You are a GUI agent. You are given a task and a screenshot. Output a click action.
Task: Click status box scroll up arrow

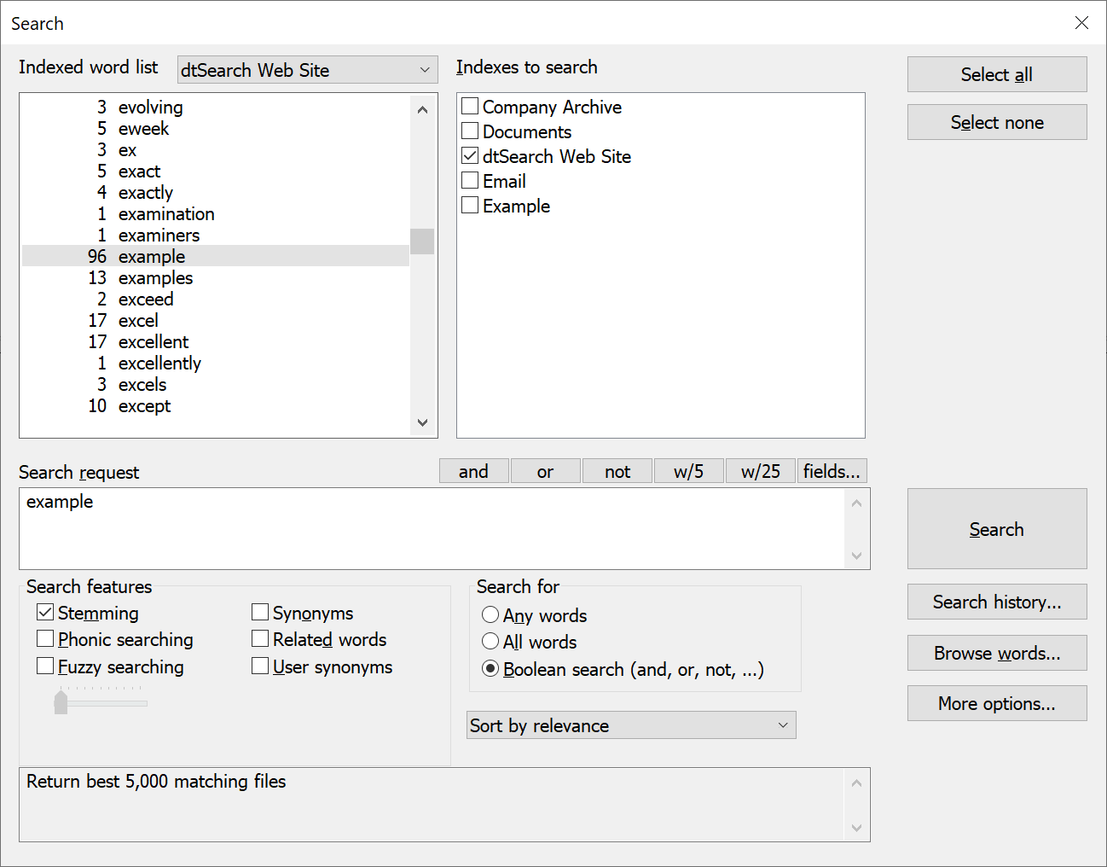point(857,783)
